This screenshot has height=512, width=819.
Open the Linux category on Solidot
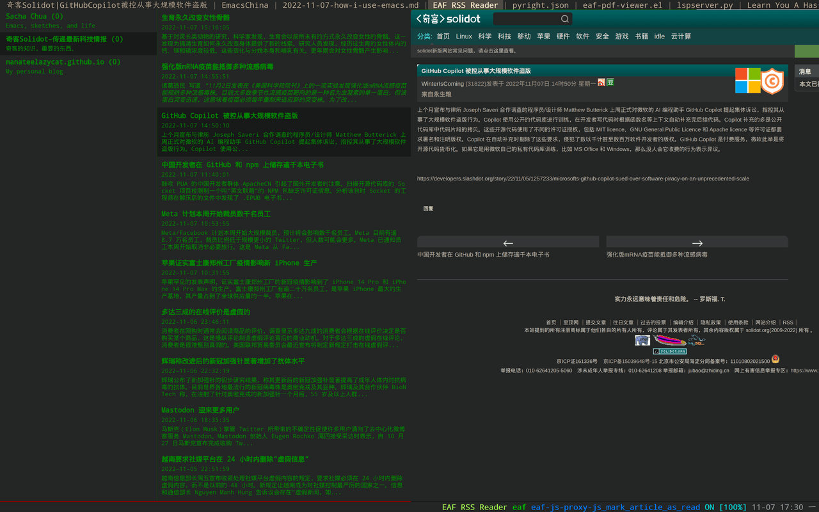(x=464, y=36)
